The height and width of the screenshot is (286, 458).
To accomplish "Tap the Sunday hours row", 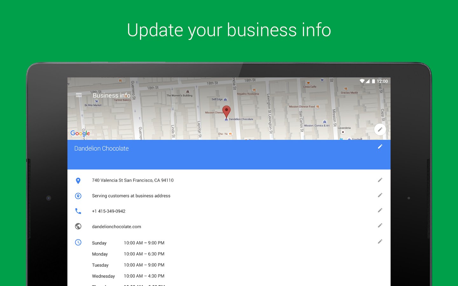I will tap(128, 243).
